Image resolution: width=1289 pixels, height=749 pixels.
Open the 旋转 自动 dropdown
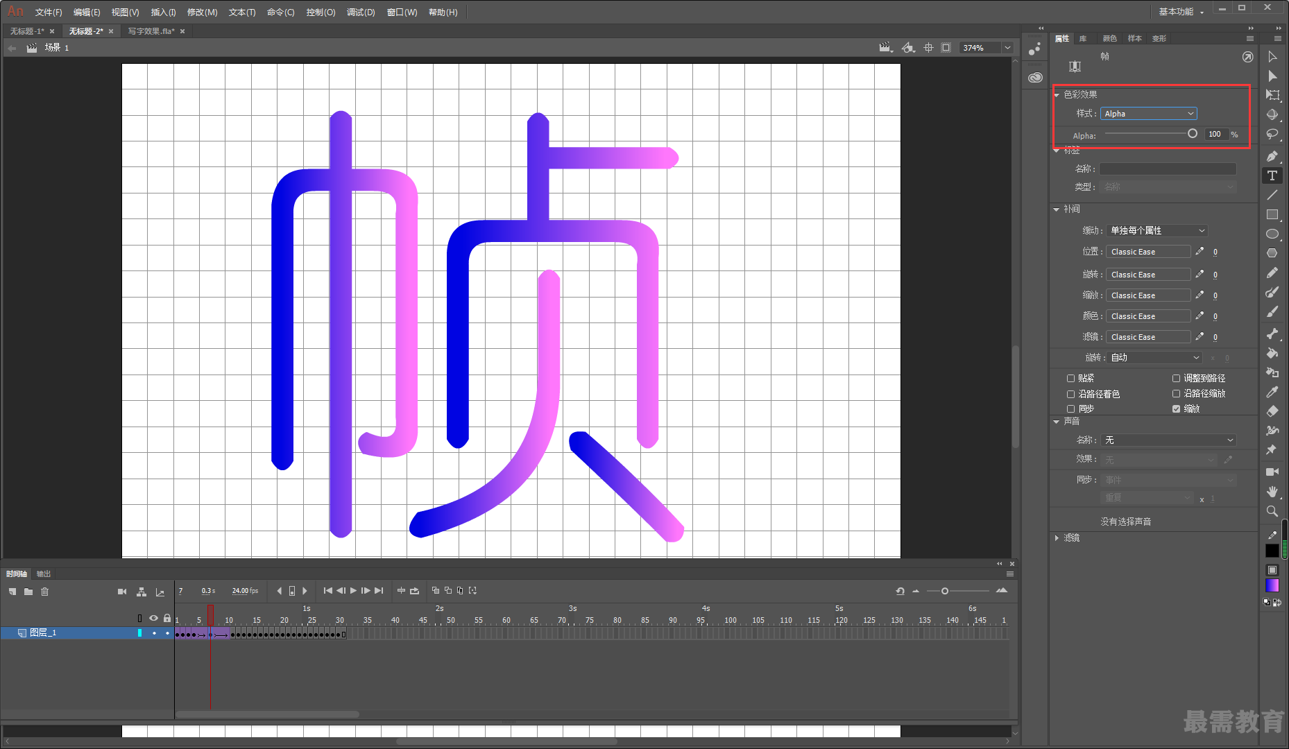1154,357
